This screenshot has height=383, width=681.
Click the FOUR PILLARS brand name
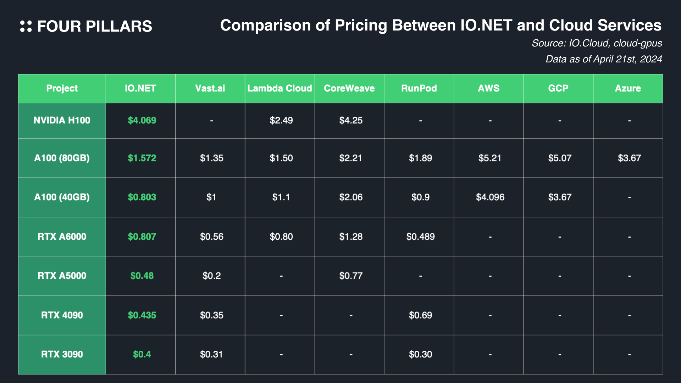pos(94,27)
